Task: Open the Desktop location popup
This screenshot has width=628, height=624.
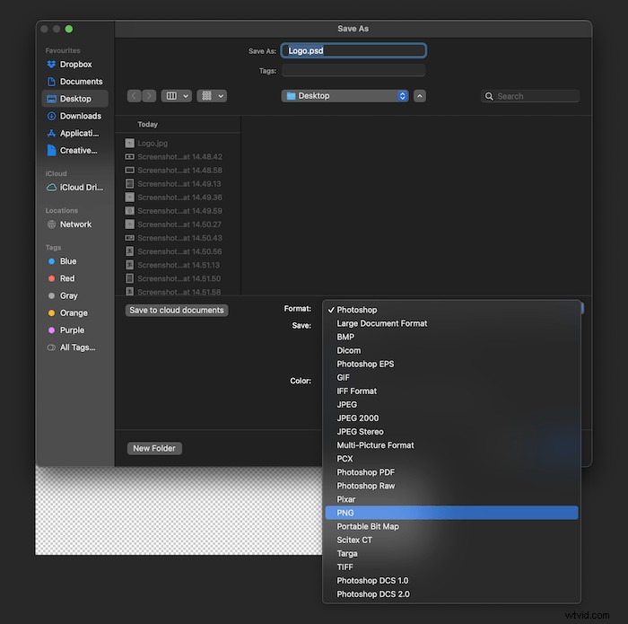Action: (345, 96)
